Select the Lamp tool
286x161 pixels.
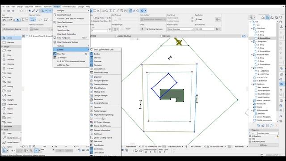click(x=11, y=133)
